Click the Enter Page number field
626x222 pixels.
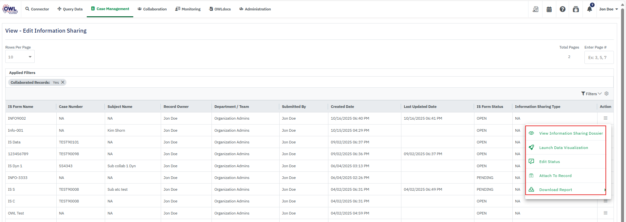598,57
